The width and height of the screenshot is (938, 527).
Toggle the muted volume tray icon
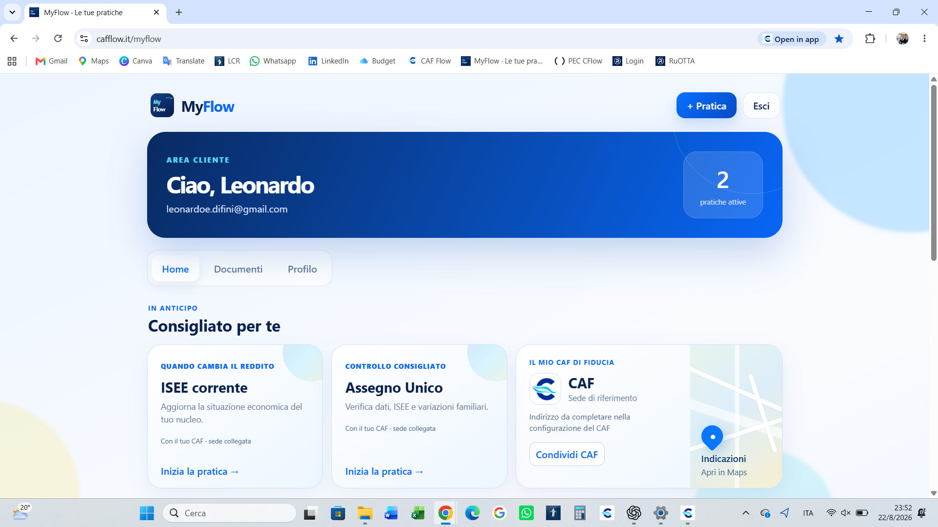pos(846,513)
